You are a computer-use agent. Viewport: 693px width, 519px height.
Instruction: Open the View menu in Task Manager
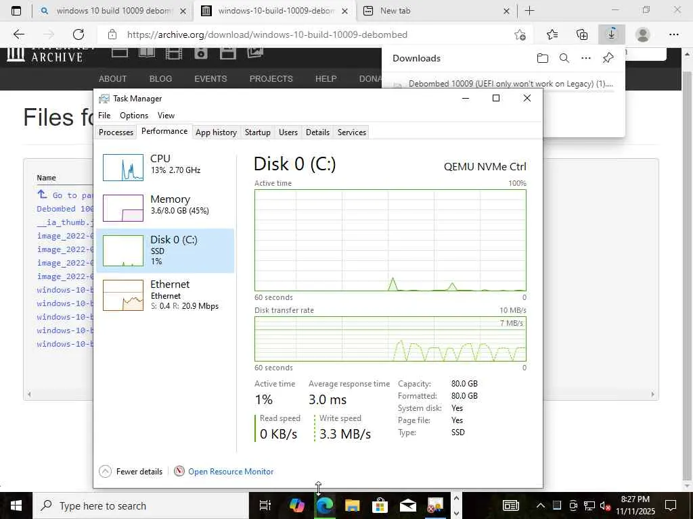tap(166, 115)
